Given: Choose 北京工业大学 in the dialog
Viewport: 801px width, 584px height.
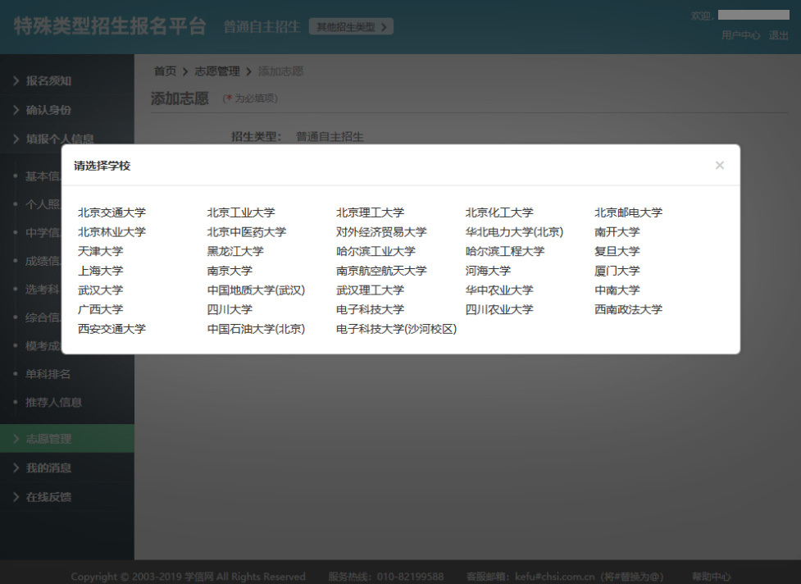Looking at the screenshot, I should click(x=241, y=212).
